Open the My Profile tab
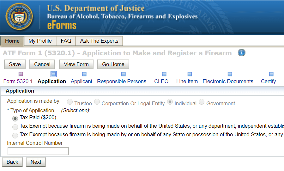 [40, 41]
